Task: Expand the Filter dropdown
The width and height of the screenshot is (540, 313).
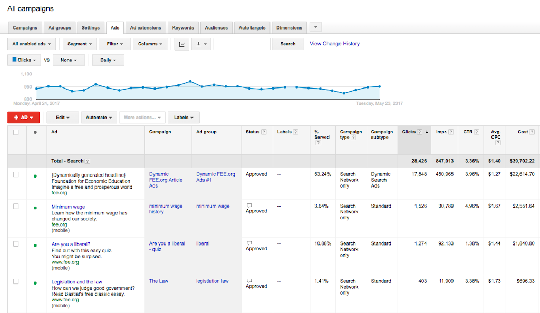Action: [x=114, y=44]
